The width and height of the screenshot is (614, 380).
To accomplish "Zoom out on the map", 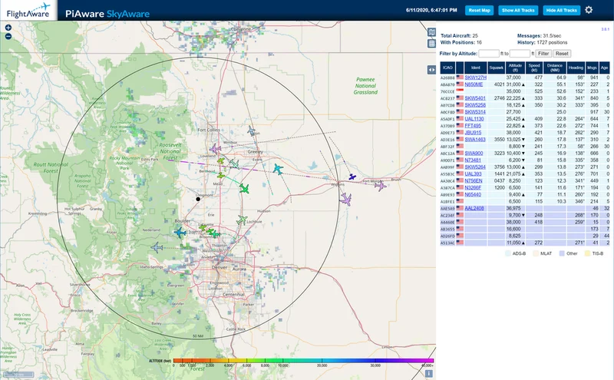I will pyautogui.click(x=8, y=36).
